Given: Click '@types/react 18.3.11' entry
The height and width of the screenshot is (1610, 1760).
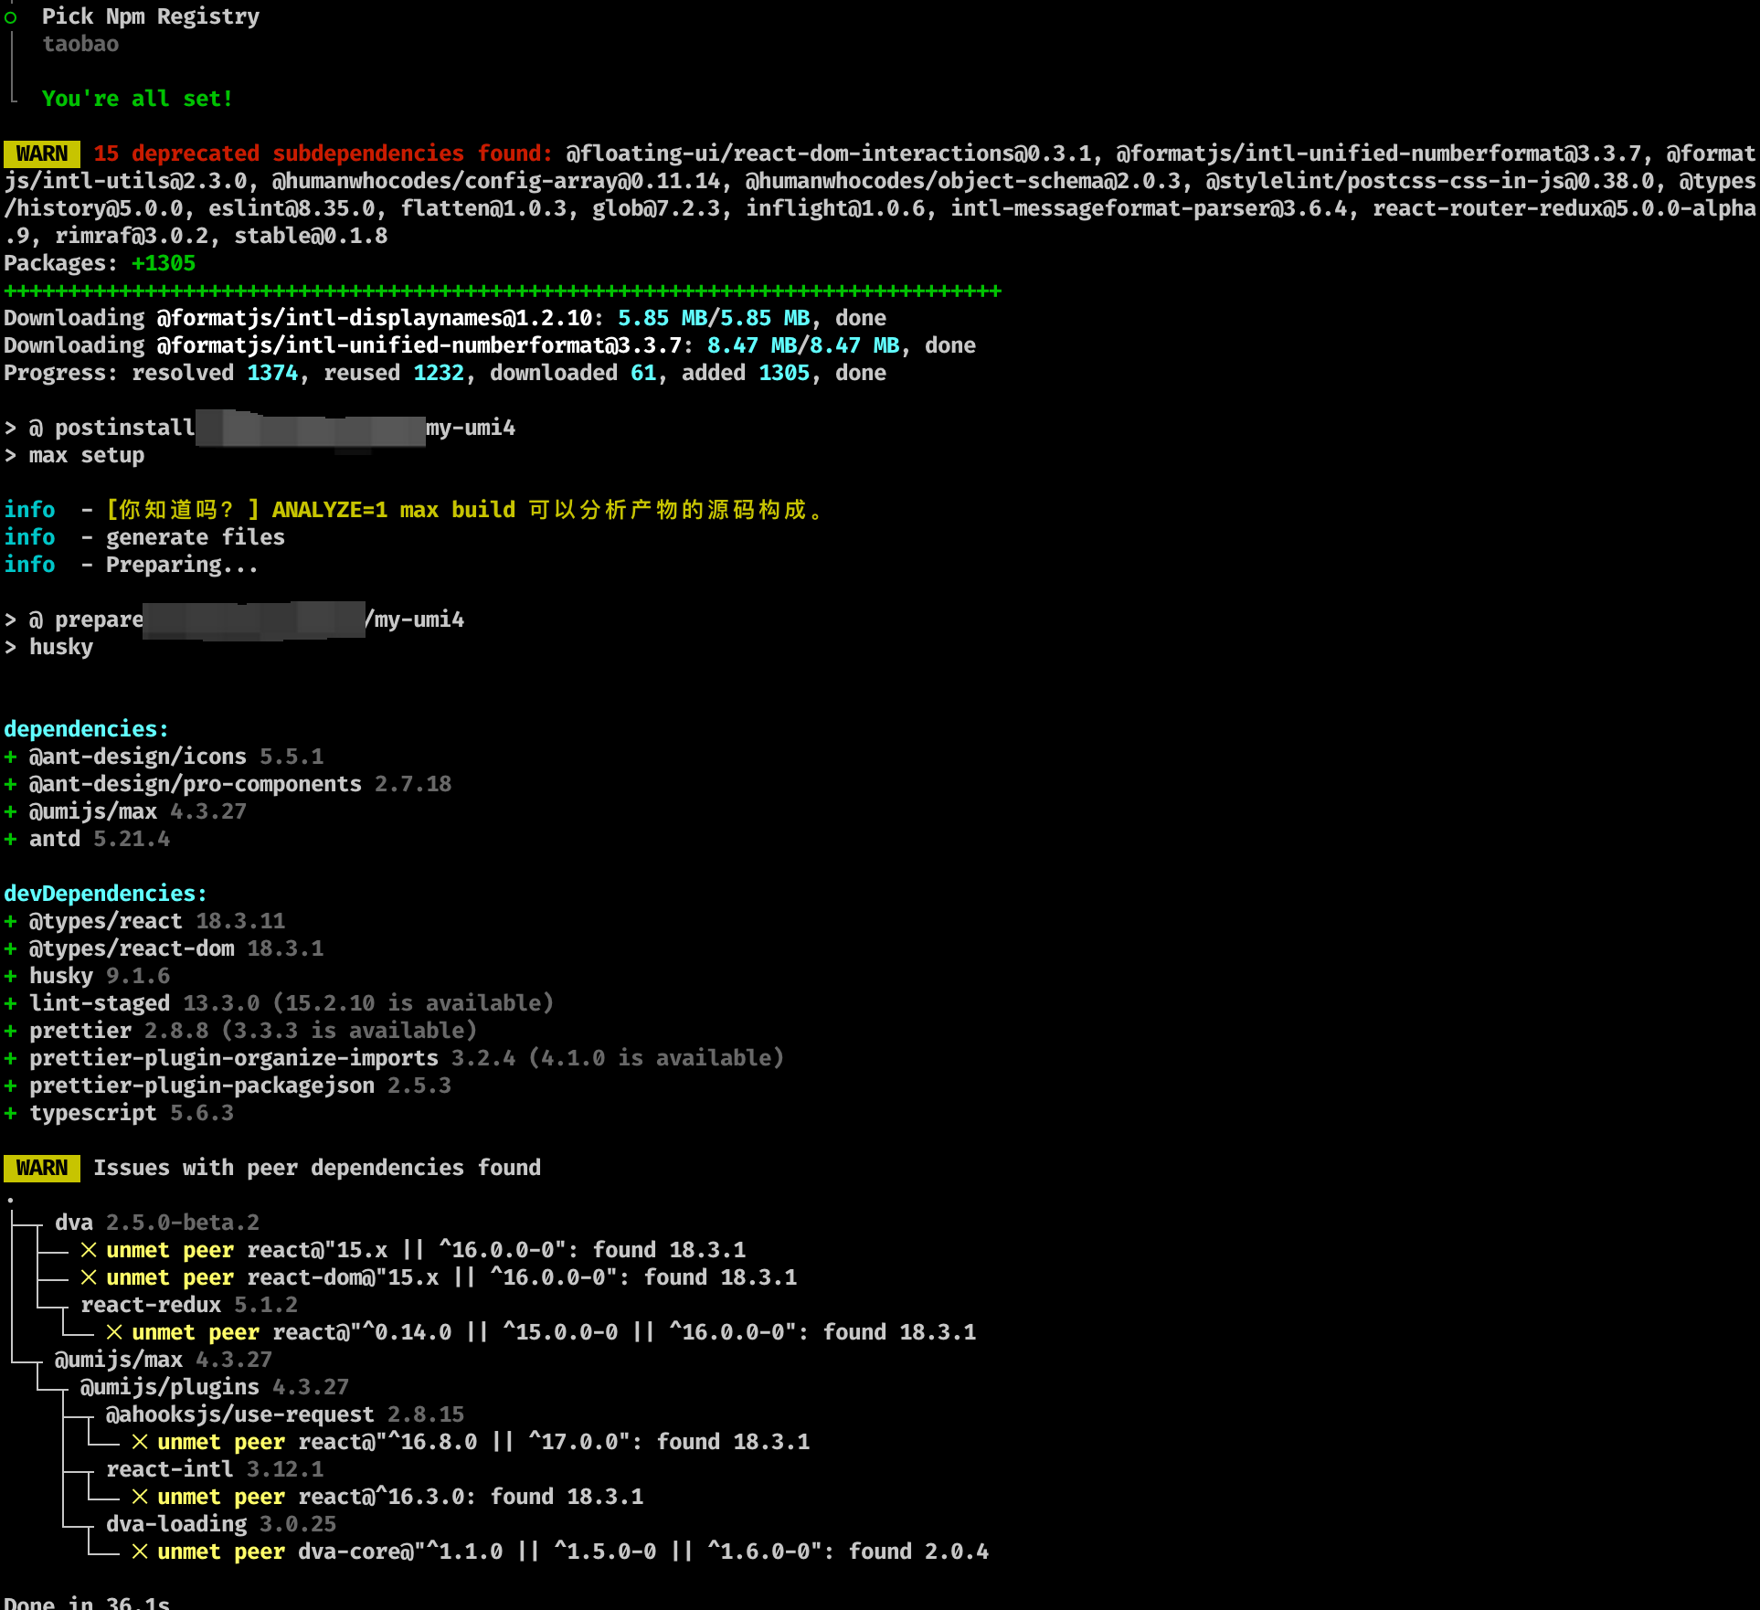Looking at the screenshot, I should click(144, 921).
